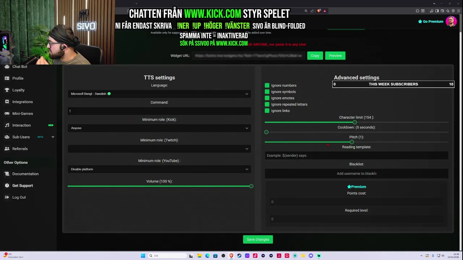Open the Language dropdown showing Microsoft Bengt
The image size is (463, 260).
point(159,94)
